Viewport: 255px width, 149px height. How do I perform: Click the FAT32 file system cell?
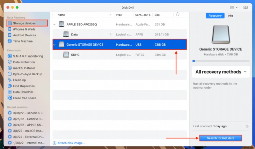tap(140, 55)
